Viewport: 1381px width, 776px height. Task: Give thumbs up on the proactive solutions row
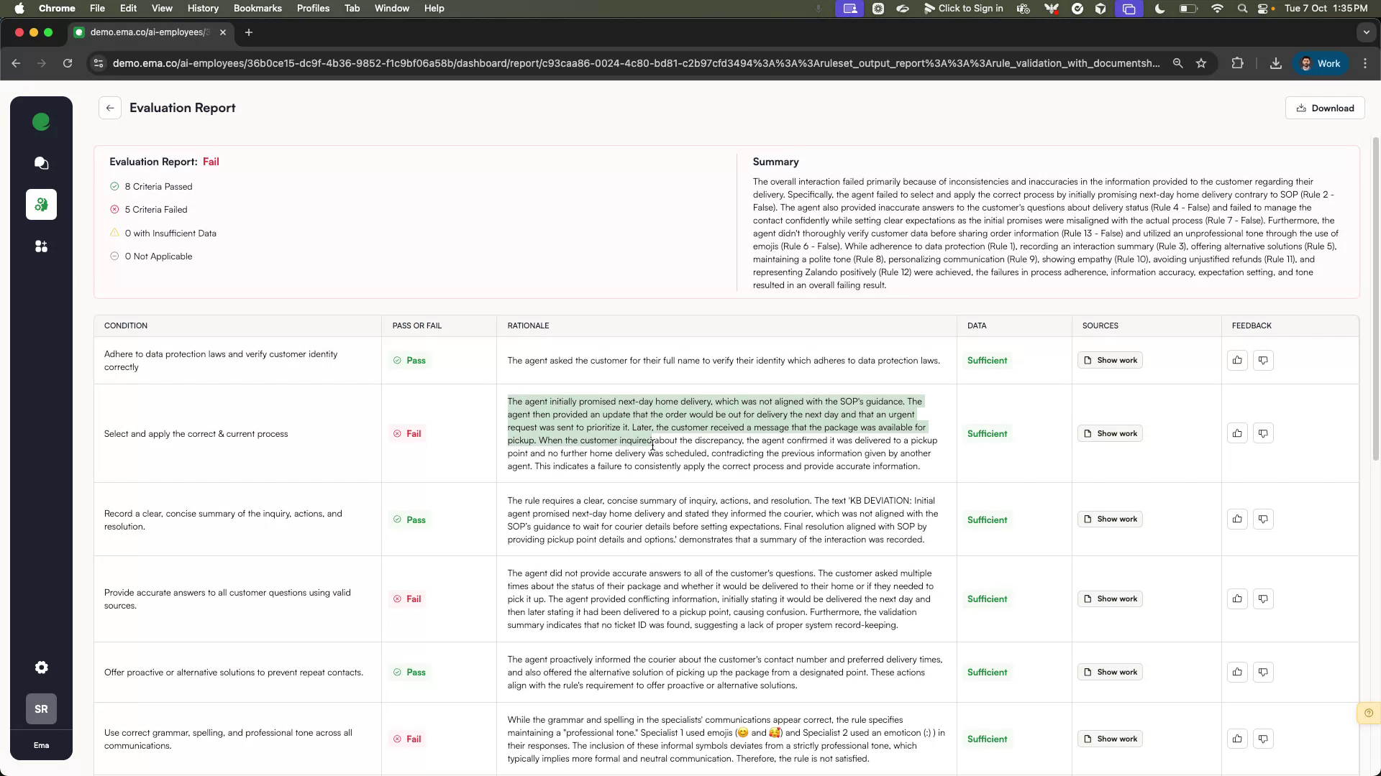pyautogui.click(x=1236, y=672)
